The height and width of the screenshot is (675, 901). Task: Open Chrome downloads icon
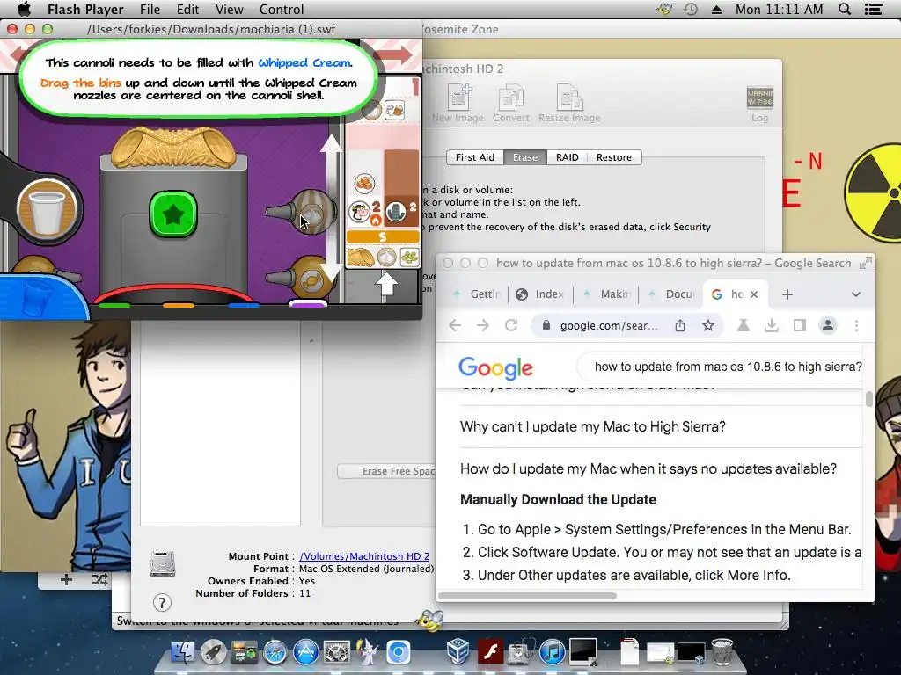click(771, 325)
